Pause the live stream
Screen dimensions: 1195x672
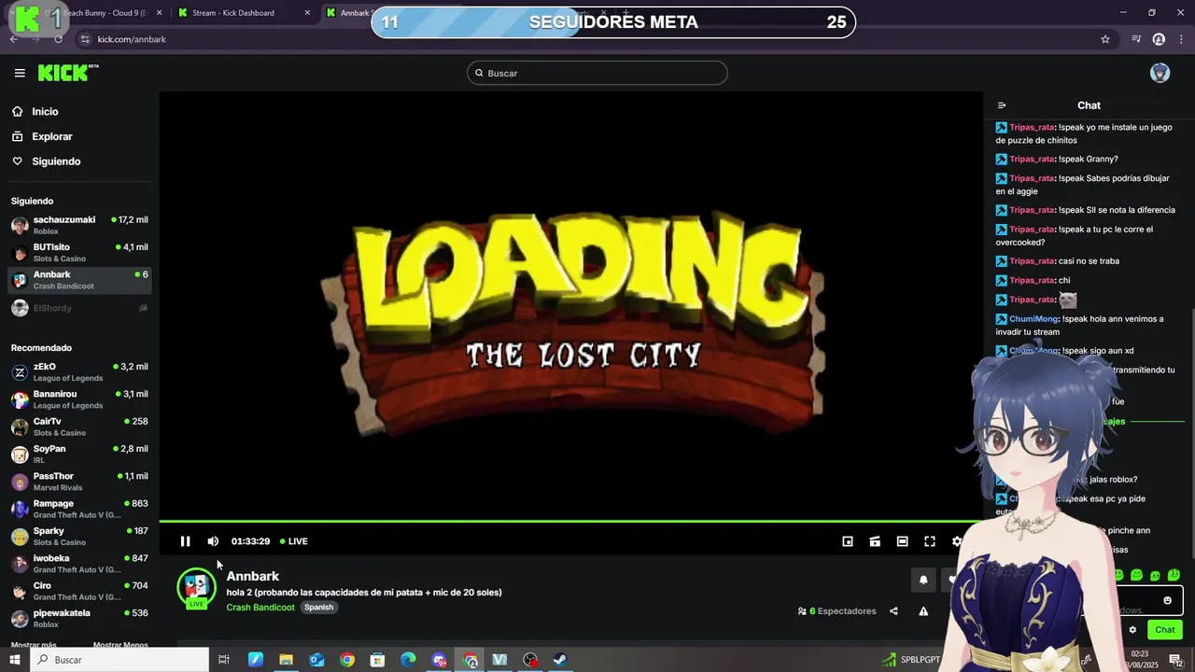185,541
